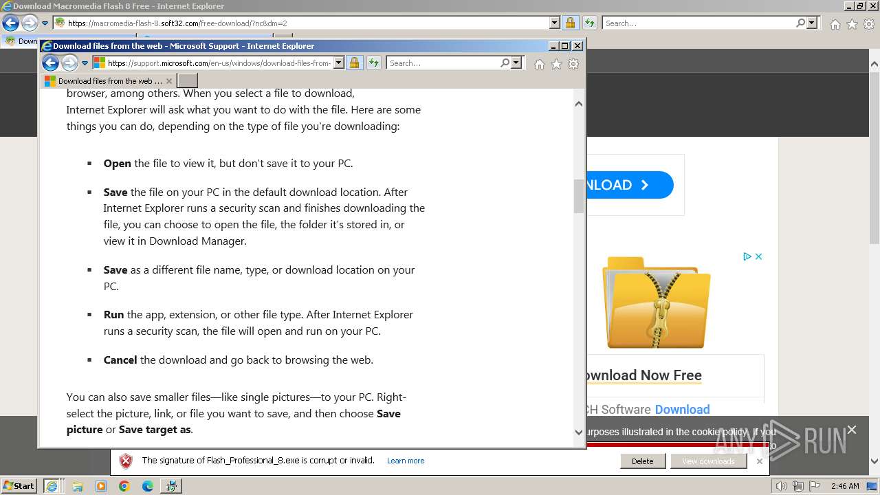This screenshot has width=880, height=495.
Task: Maximize the Microsoft Support window
Action: point(565,46)
